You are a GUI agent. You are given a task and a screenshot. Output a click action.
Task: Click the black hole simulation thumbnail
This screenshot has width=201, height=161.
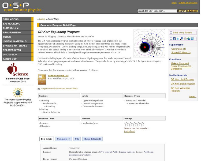click(x=149, y=43)
